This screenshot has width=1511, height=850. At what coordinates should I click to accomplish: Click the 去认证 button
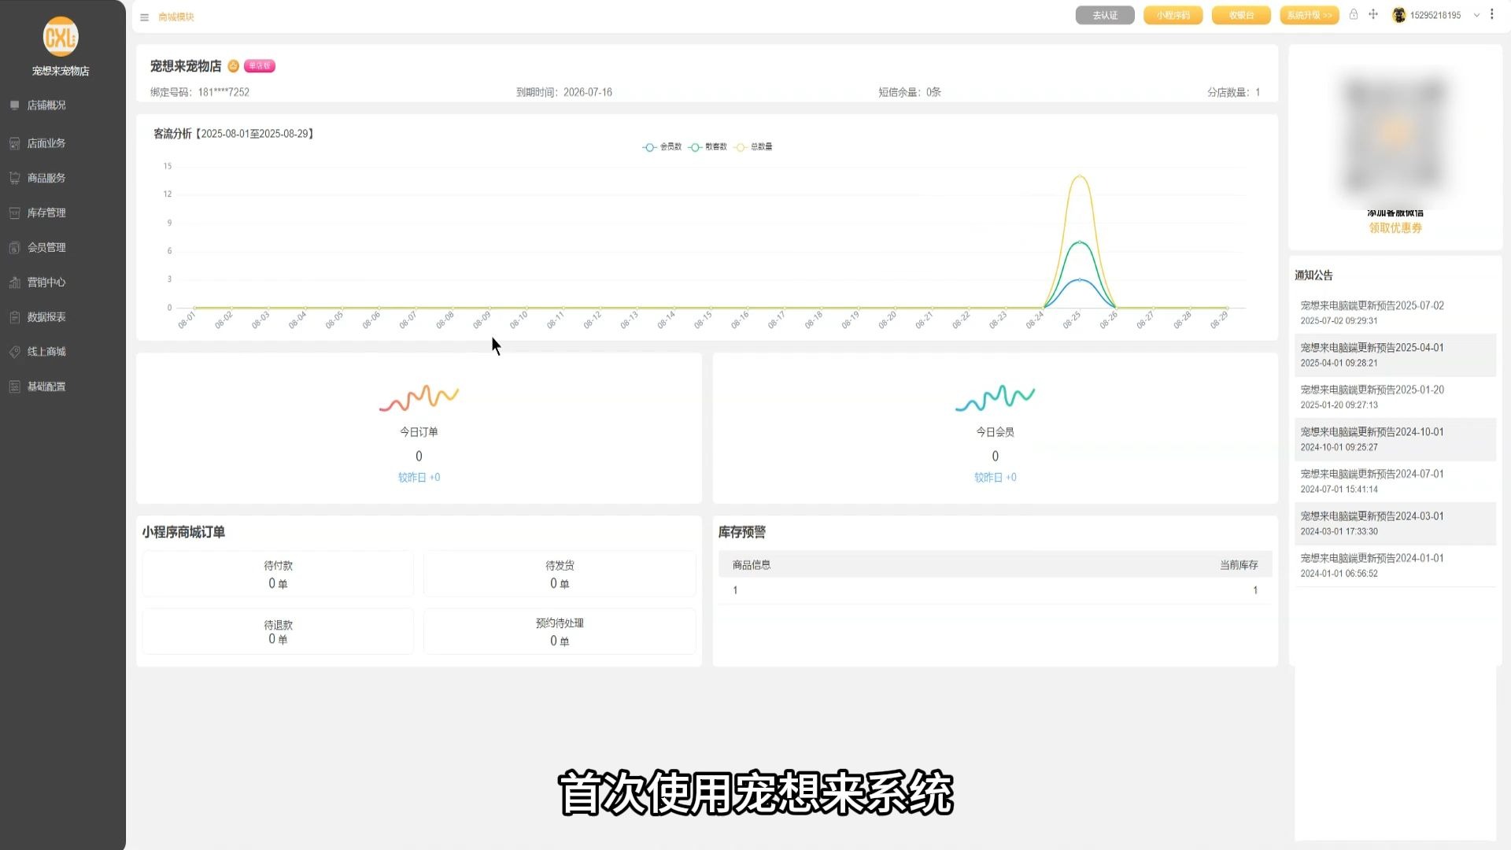coord(1105,15)
